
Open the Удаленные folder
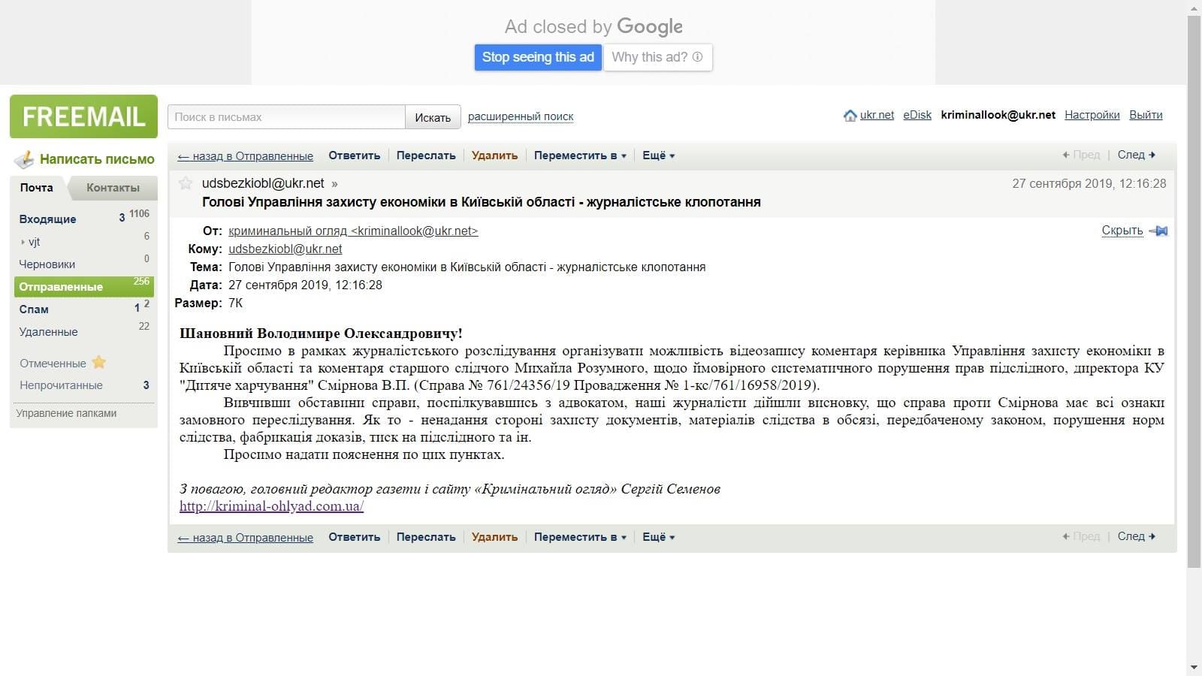pos(48,332)
